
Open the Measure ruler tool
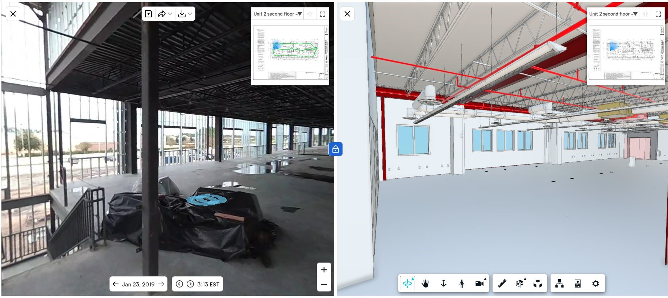point(502,284)
